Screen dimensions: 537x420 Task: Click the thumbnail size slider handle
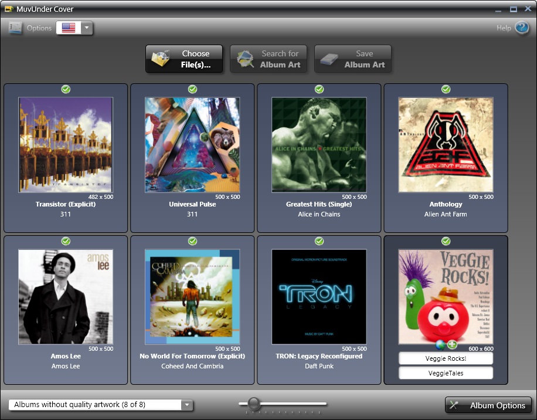click(x=254, y=403)
